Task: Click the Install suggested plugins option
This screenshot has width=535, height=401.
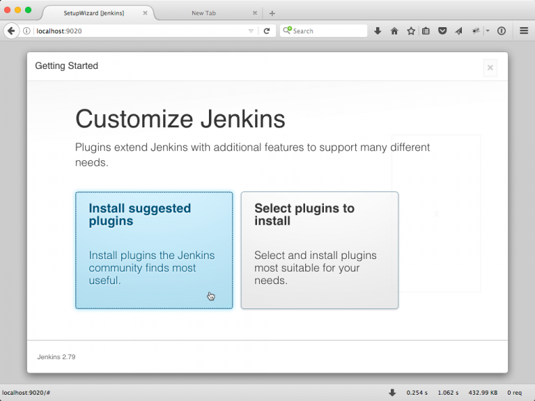Action: [x=154, y=249]
